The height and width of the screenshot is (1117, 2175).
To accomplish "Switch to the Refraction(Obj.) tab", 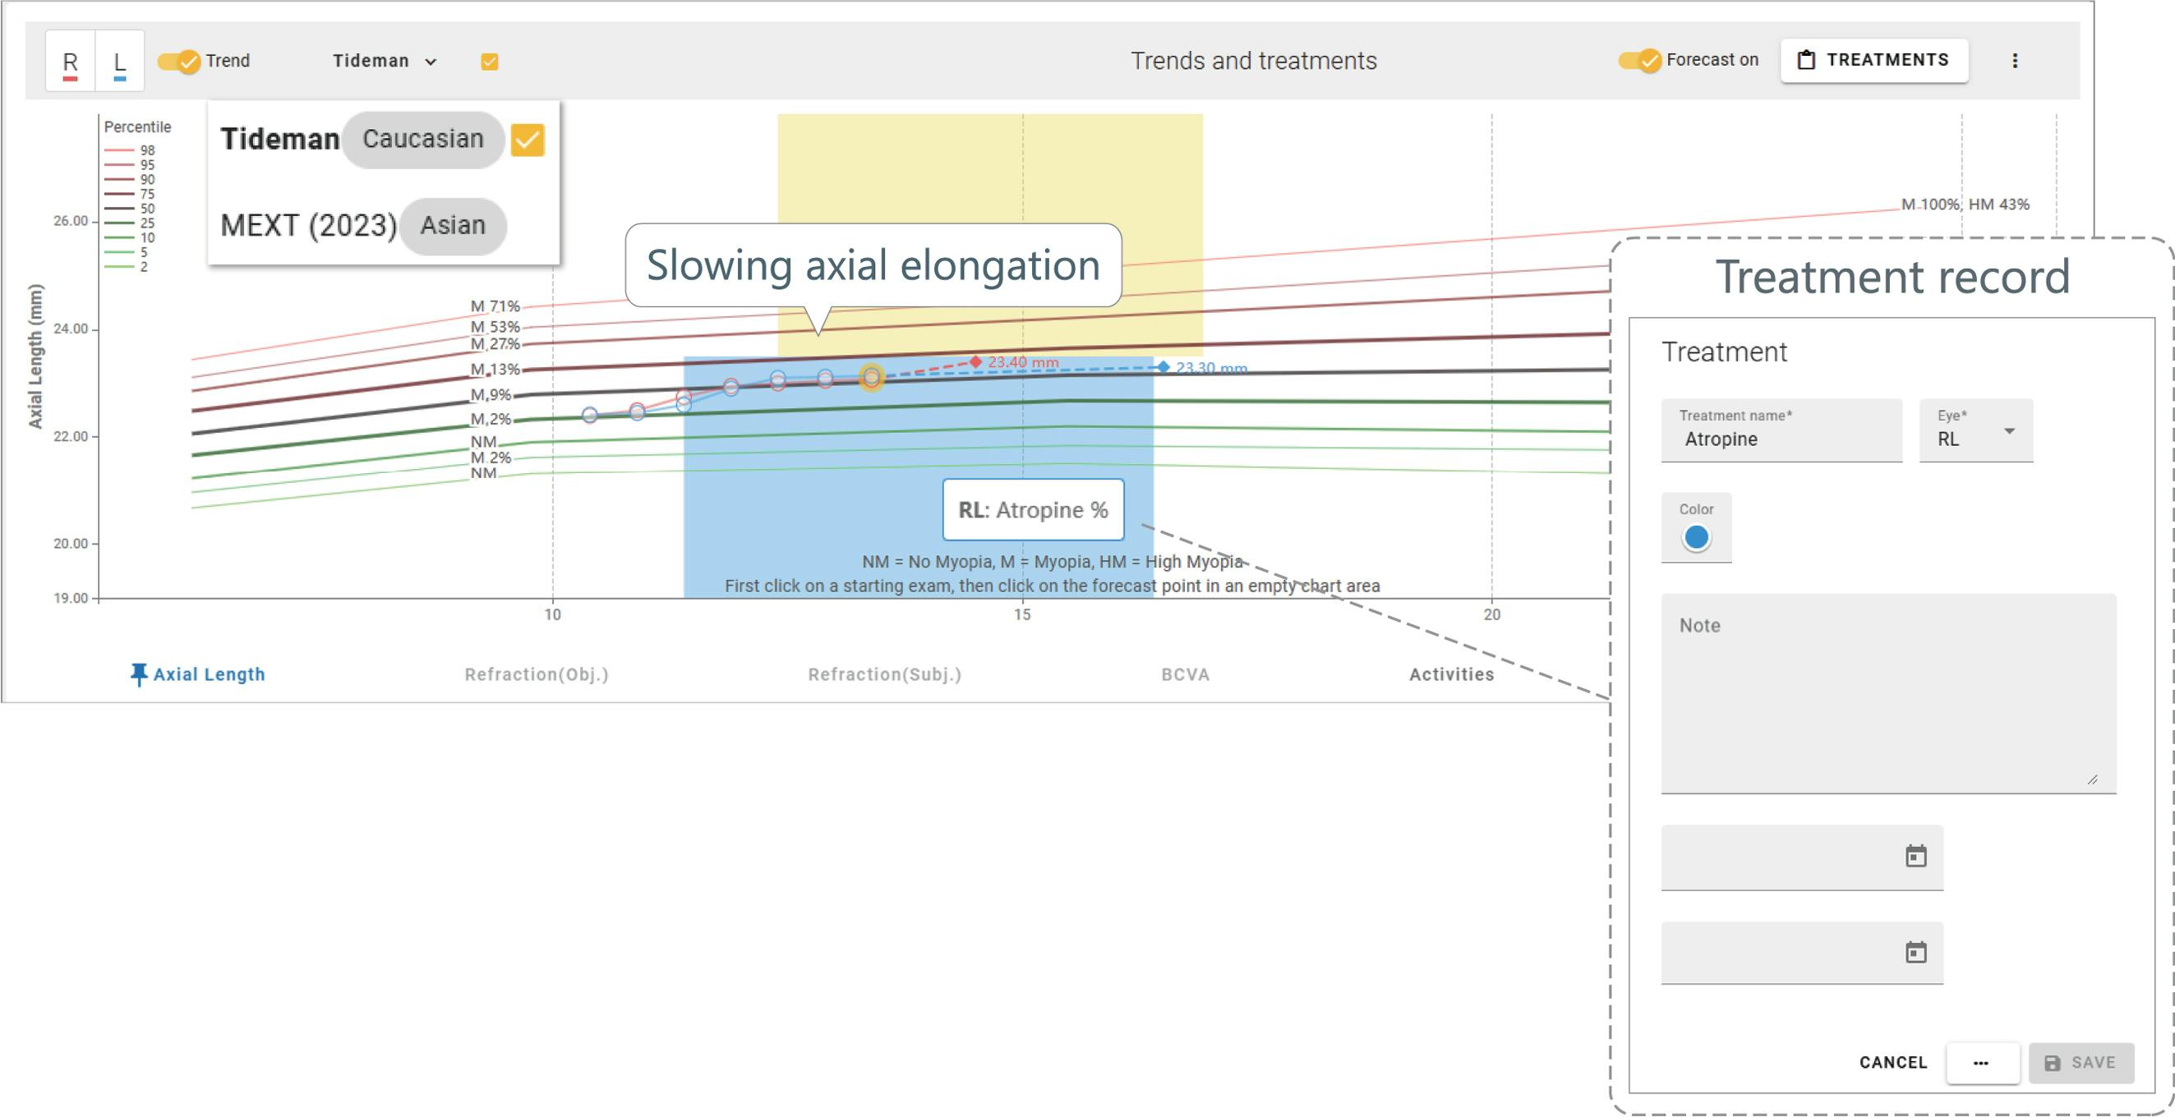I will [x=537, y=674].
